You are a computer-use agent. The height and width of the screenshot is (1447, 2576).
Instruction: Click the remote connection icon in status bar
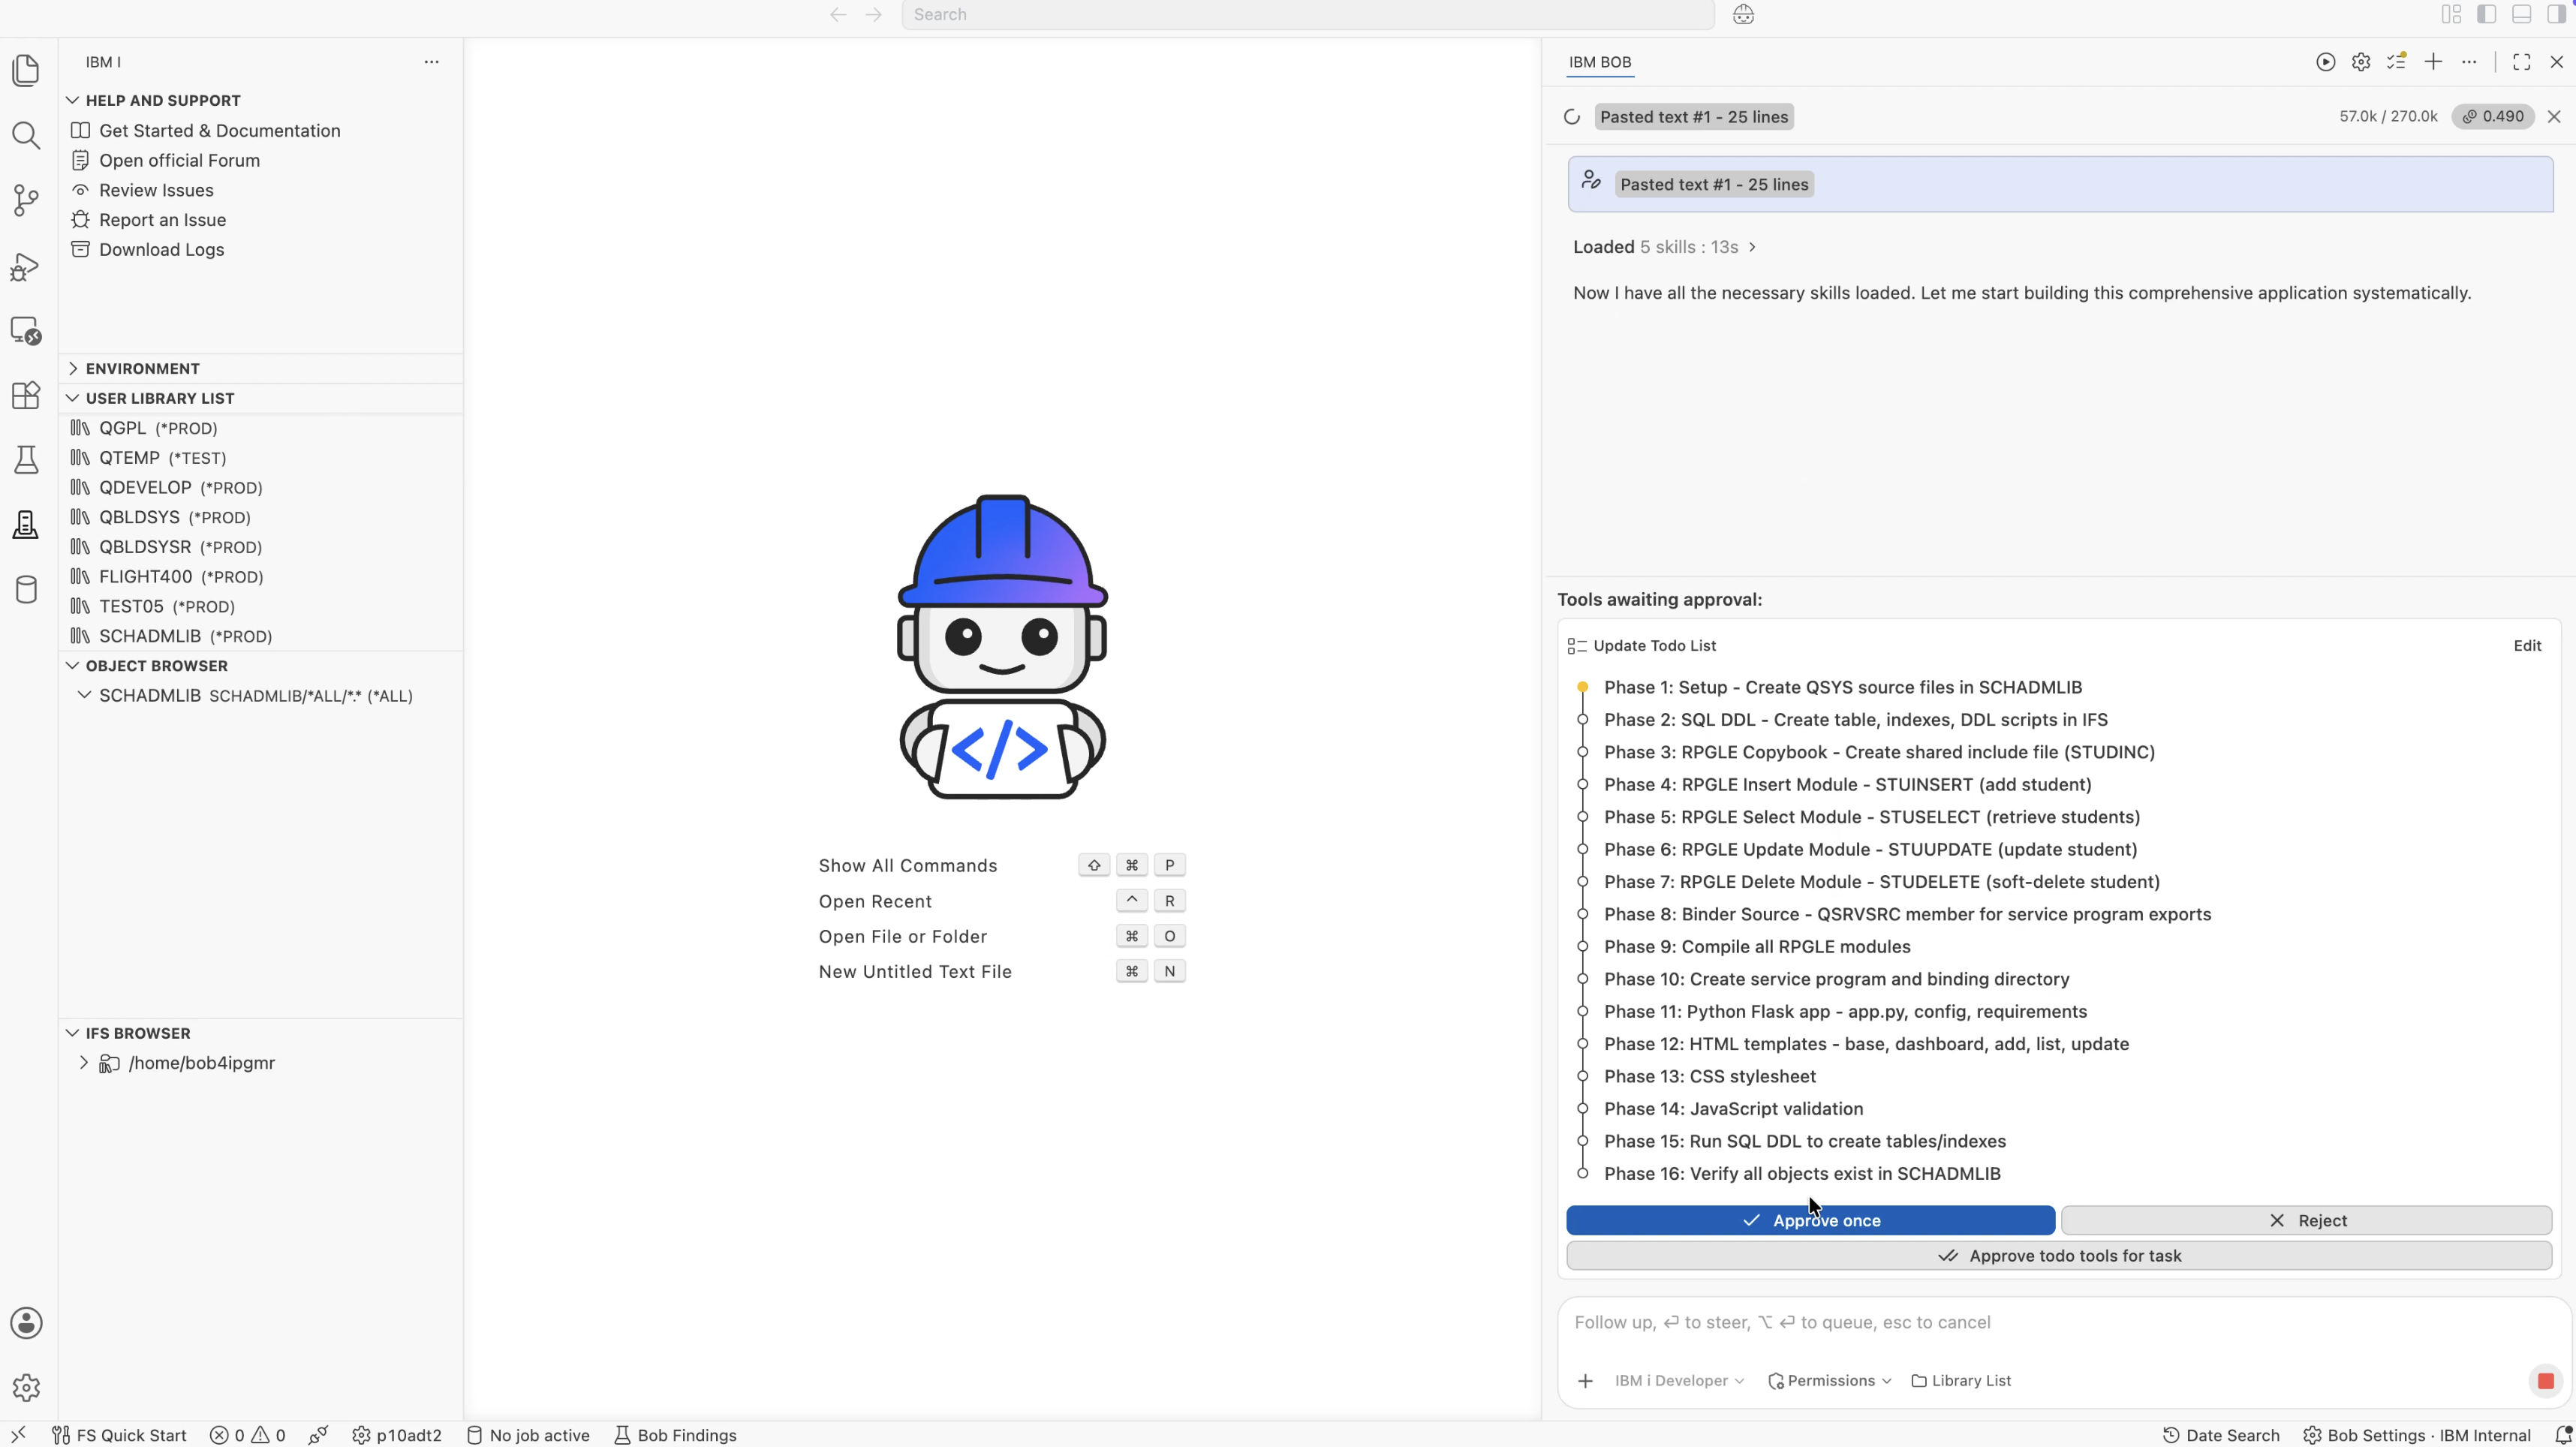(x=18, y=1435)
